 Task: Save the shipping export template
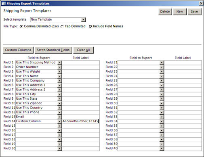[194, 12]
